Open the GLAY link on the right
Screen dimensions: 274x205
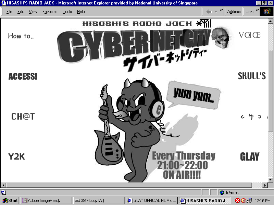[x=250, y=157]
